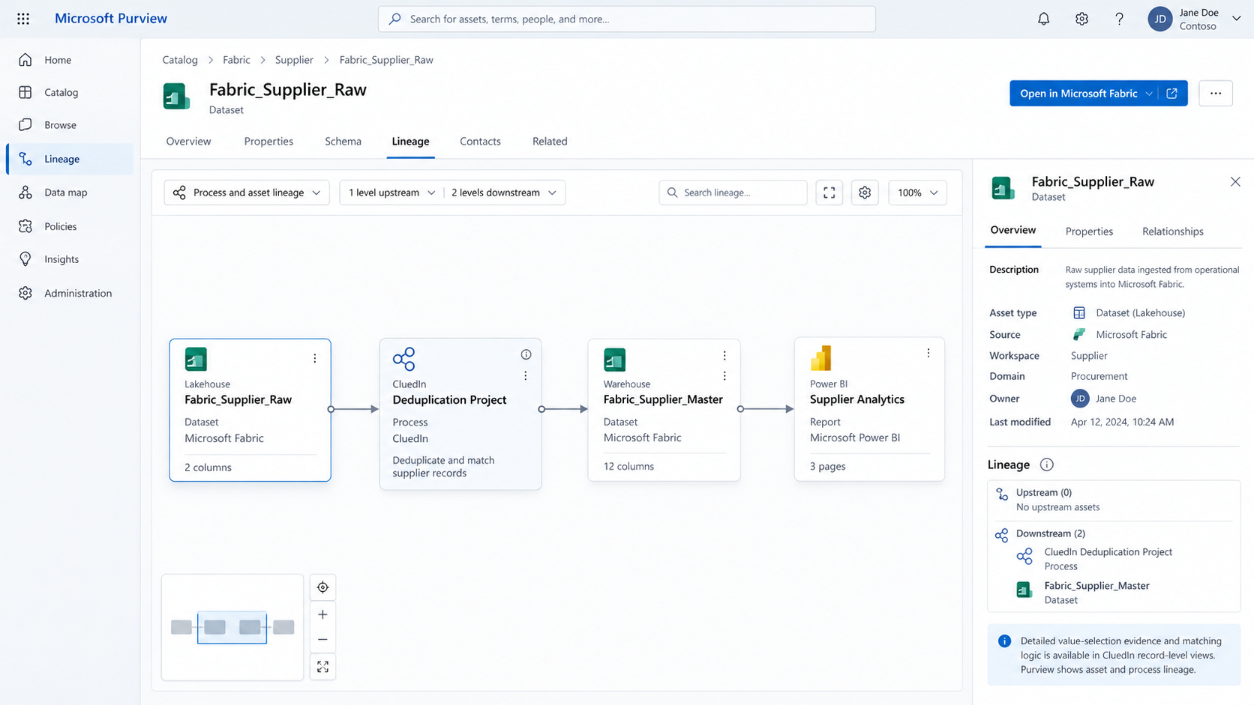Open lineage canvas settings gear
This screenshot has height=705, width=1254.
coord(865,193)
